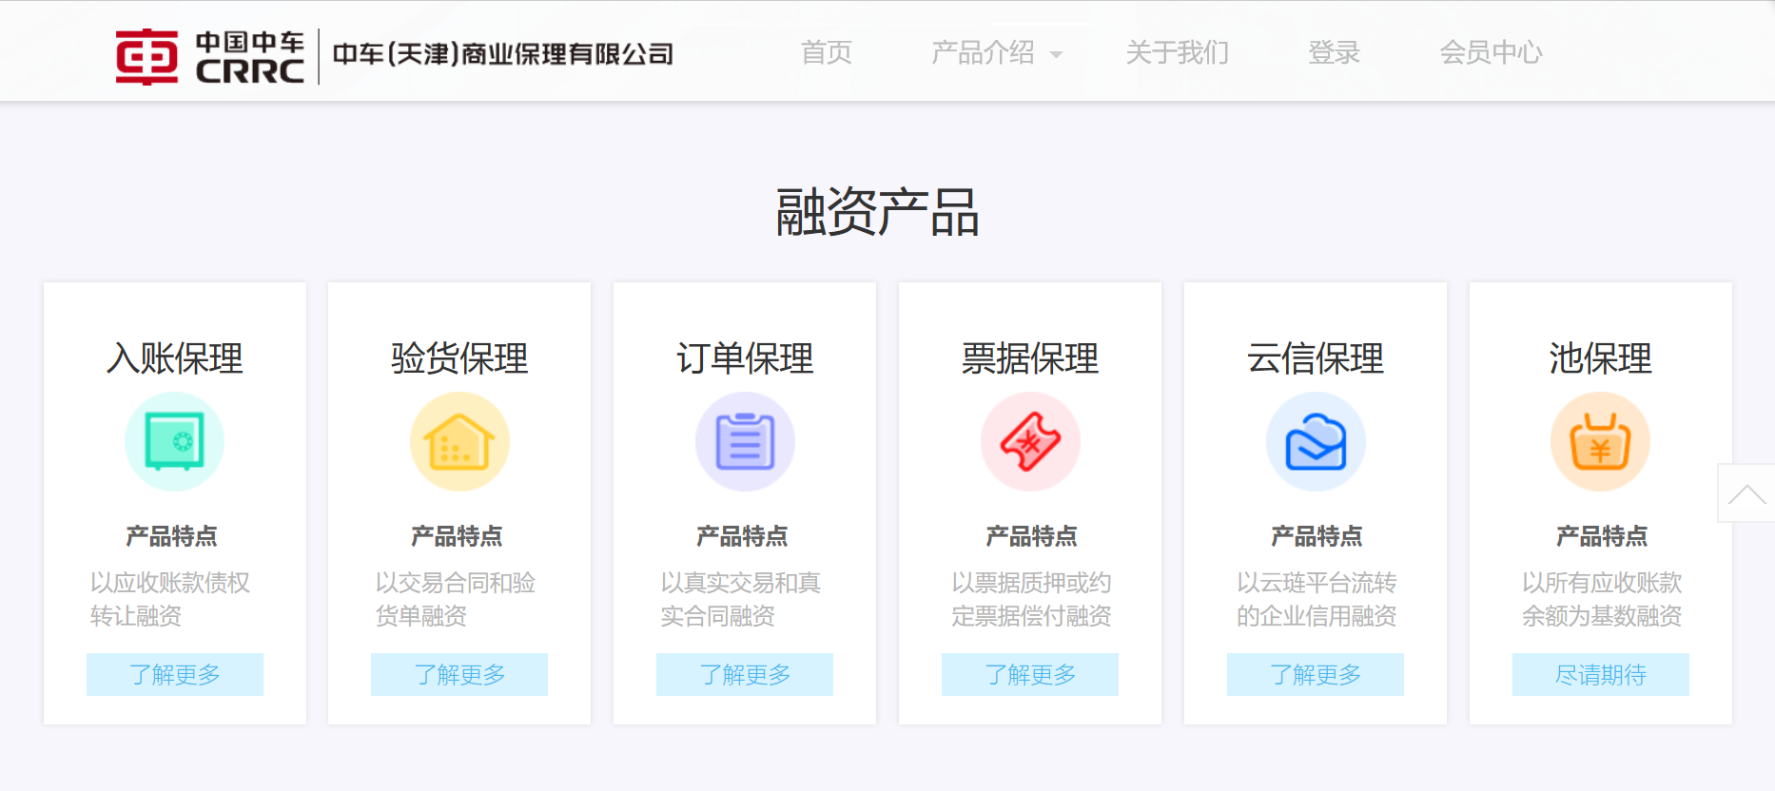Screen dimensions: 1775x791
Task: Click the text 以应收账款债权转让融资
Action: click(170, 599)
